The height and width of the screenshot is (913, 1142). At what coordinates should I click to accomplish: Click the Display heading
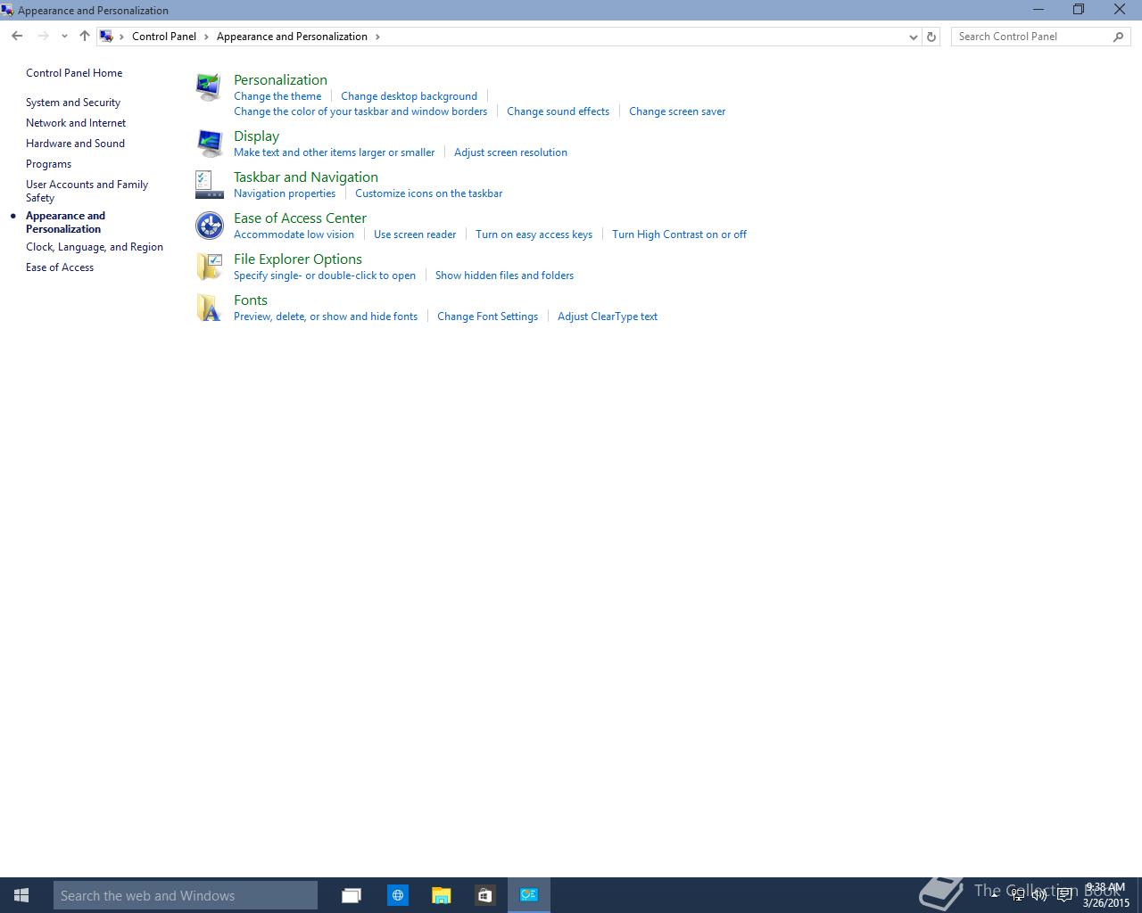pyautogui.click(x=256, y=136)
